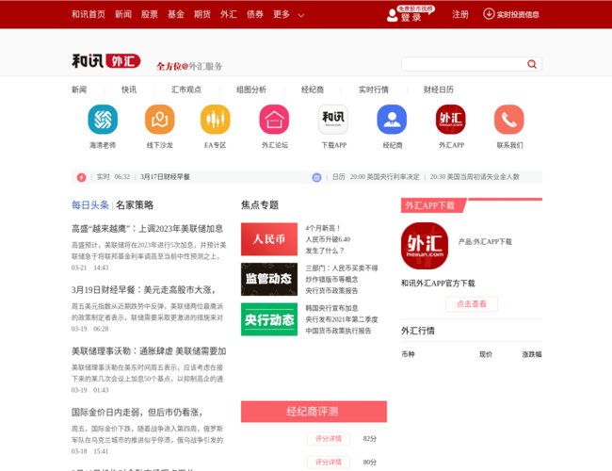Open the 经纪商 navigation item
The width and height of the screenshot is (612, 471).
coord(313,89)
